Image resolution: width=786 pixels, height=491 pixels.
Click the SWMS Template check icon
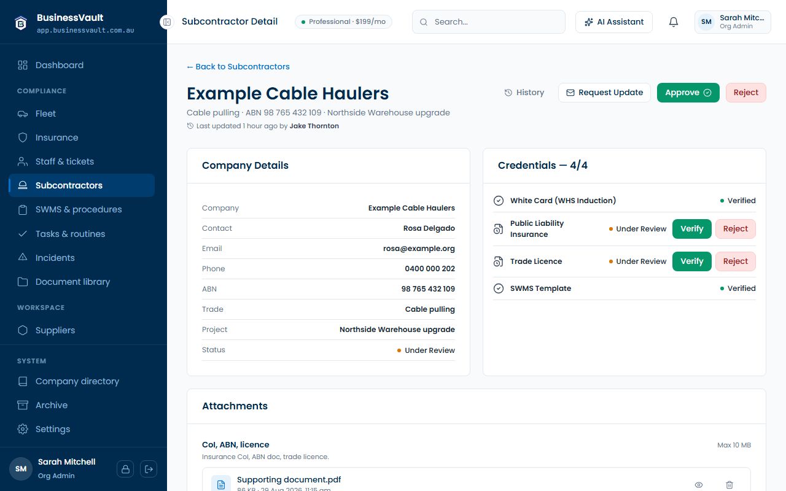pos(499,288)
